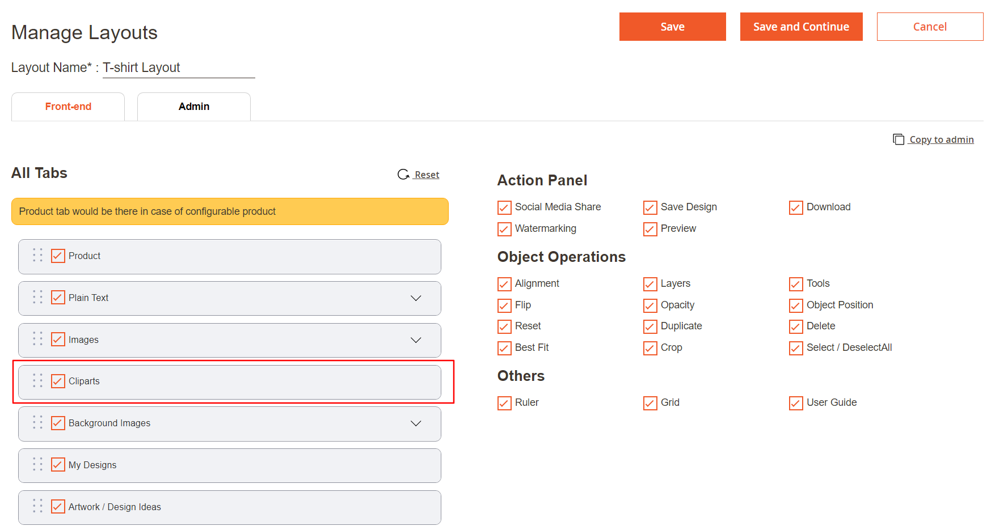Switch to the Admin tab

pyautogui.click(x=194, y=107)
